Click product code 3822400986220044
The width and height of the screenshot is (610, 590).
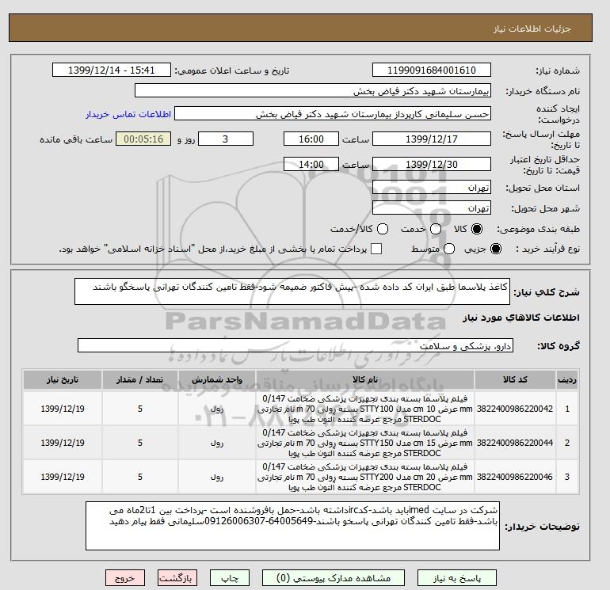(515, 443)
